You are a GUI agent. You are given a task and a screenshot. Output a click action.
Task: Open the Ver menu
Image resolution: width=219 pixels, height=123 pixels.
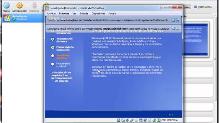tap(74, 14)
